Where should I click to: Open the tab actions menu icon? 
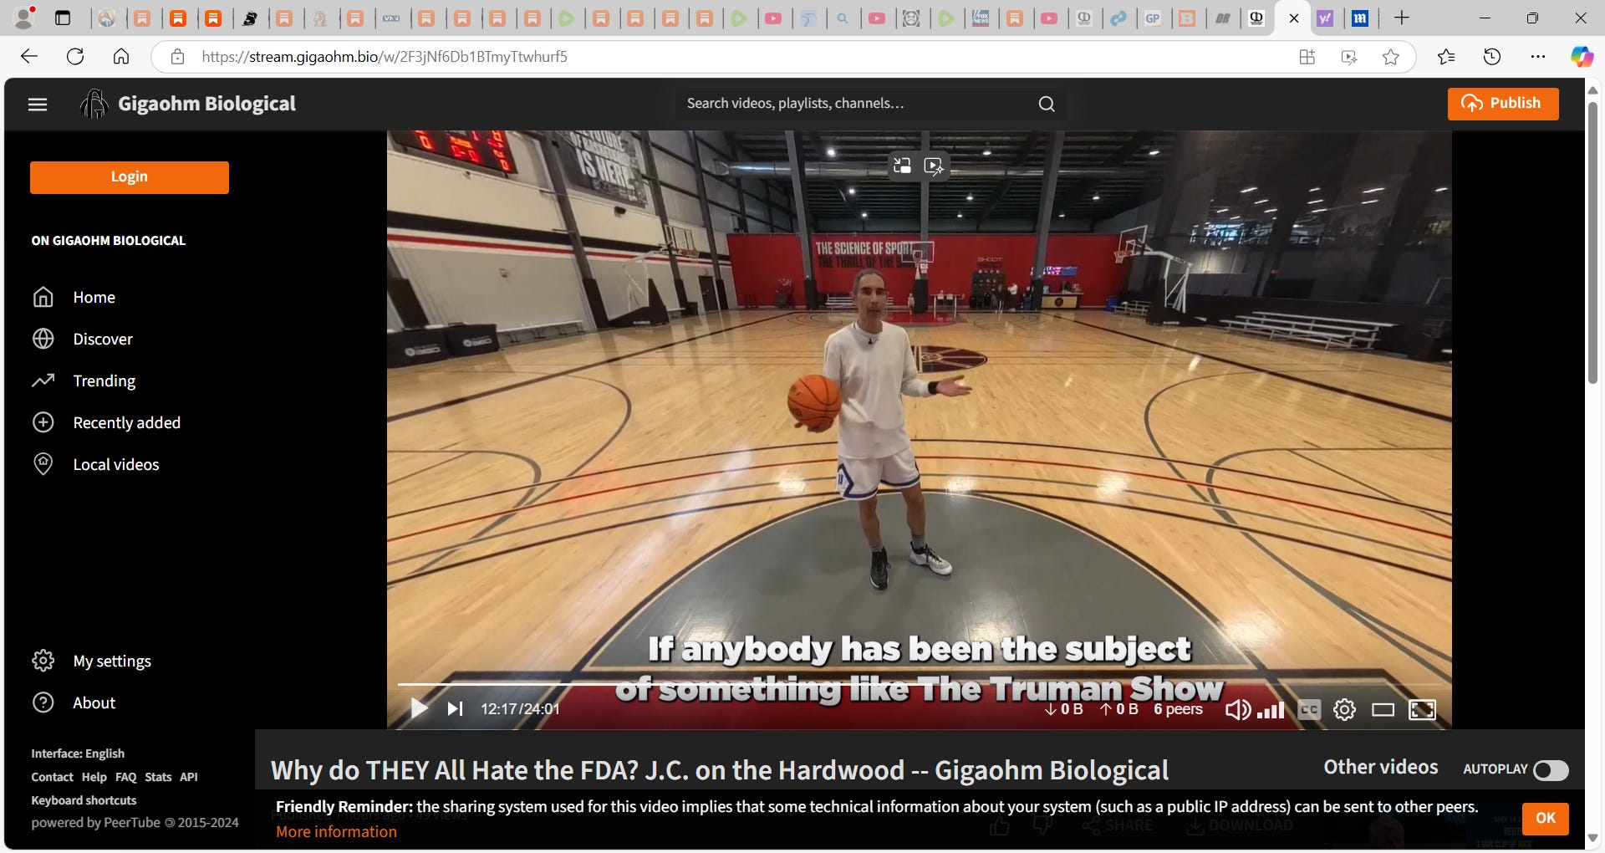[x=63, y=18]
